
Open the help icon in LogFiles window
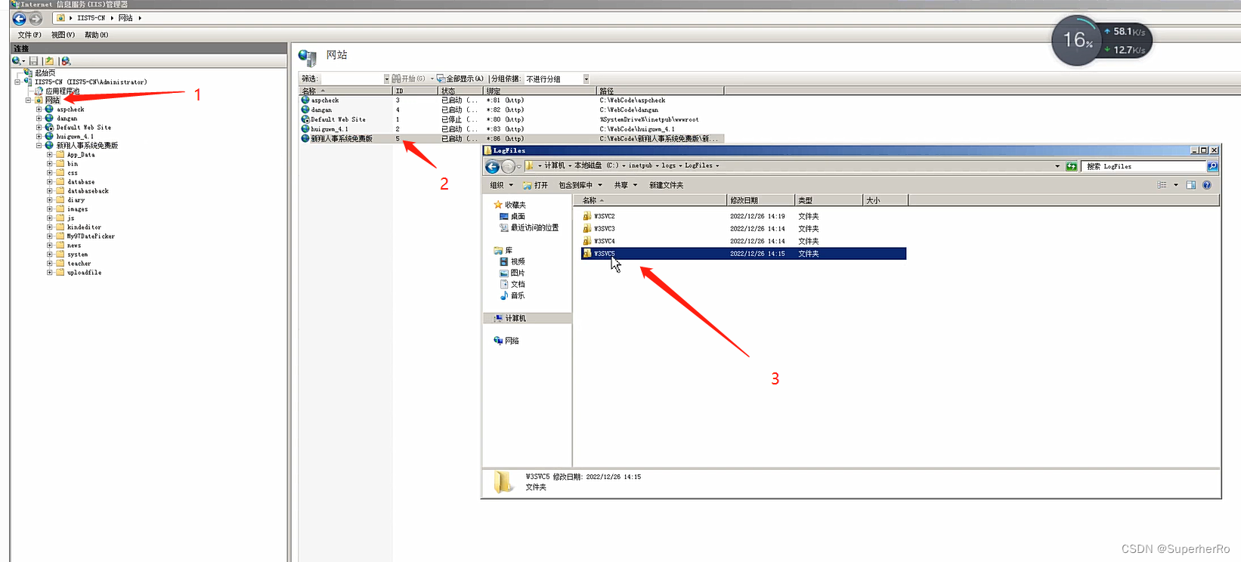(1206, 185)
